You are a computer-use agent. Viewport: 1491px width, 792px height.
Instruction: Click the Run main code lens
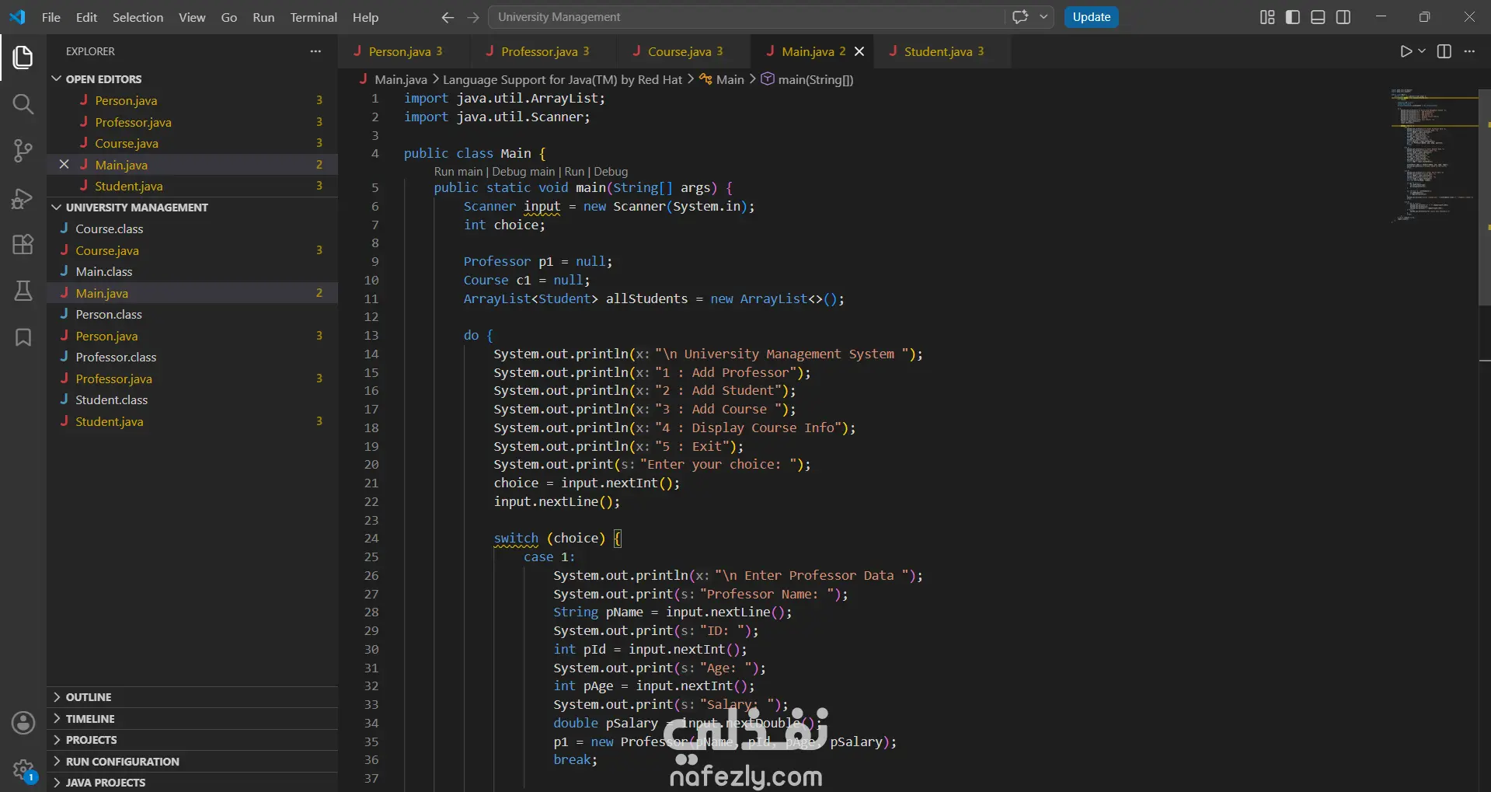[x=458, y=172]
